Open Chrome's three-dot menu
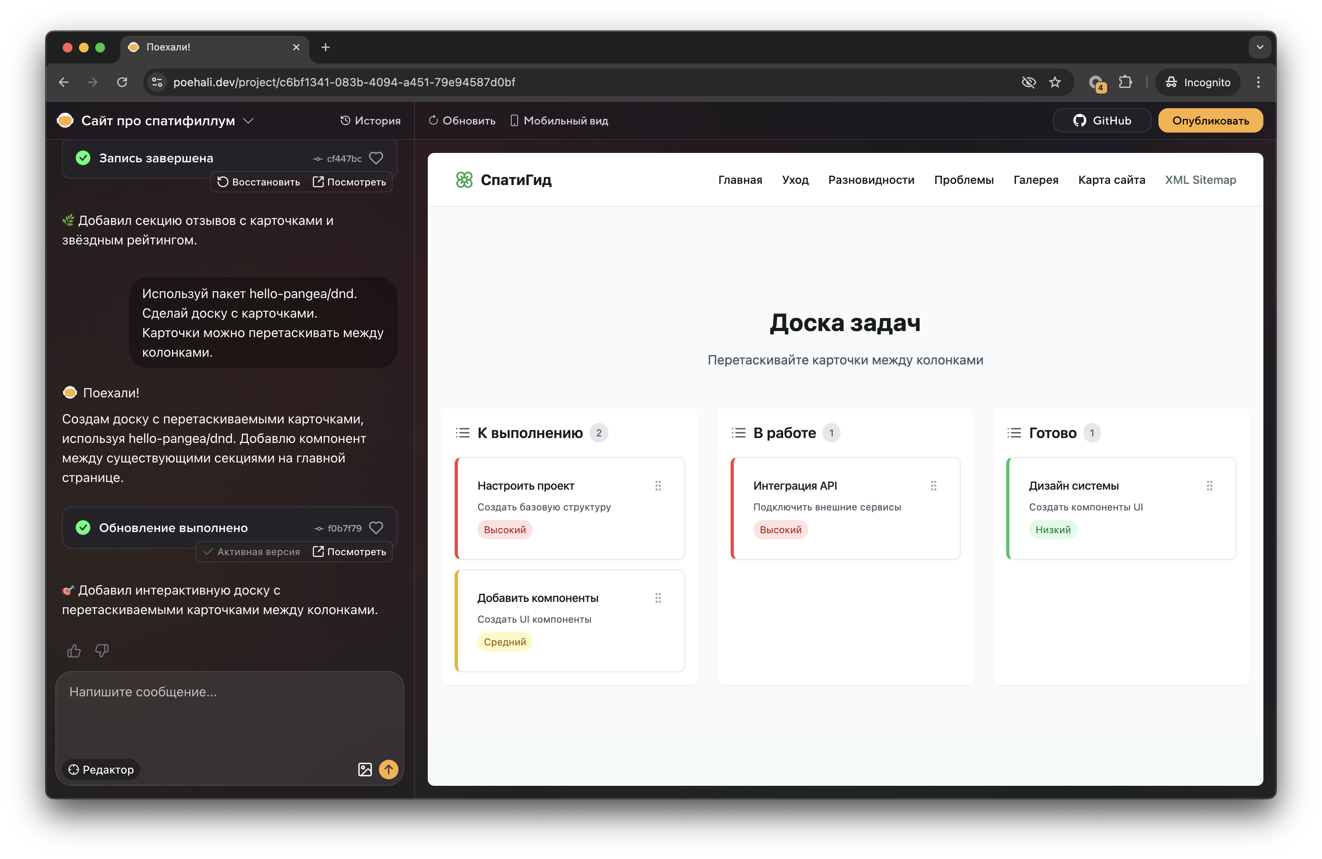Viewport: 1322px width, 859px height. click(1258, 82)
